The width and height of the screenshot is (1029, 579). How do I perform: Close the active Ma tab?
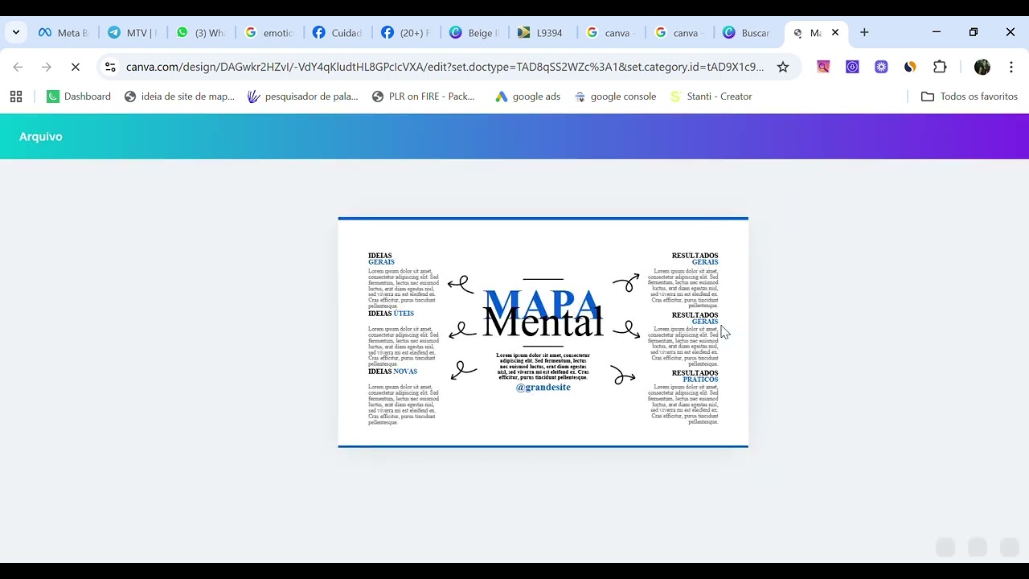pyautogui.click(x=835, y=33)
